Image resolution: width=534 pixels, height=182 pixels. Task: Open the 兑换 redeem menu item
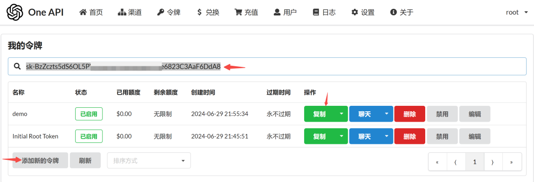(x=208, y=12)
